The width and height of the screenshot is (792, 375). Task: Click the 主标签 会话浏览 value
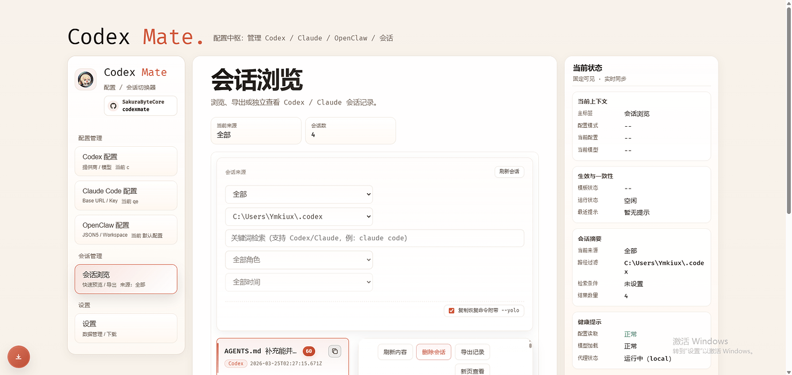coord(637,114)
